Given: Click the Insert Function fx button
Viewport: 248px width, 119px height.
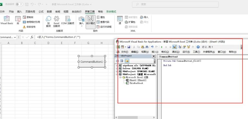Looking at the screenshot, I should click(32, 37).
